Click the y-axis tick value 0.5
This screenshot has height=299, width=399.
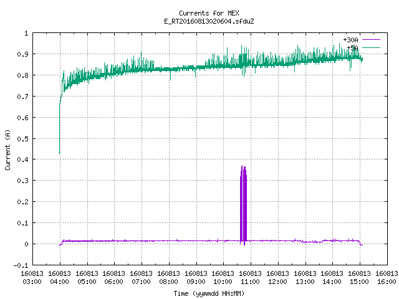coord(22,138)
